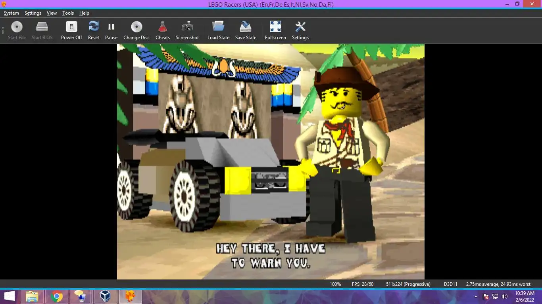Select the DuckStation emulator taskbar icon

pyautogui.click(x=130, y=296)
